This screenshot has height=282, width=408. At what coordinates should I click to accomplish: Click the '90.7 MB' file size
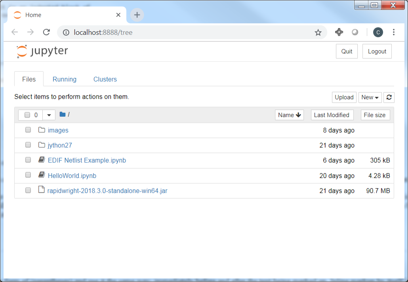(x=378, y=191)
